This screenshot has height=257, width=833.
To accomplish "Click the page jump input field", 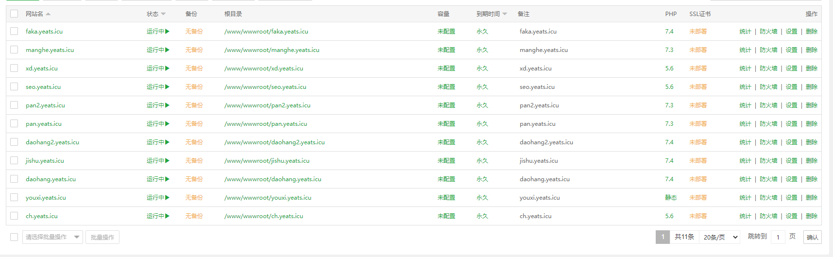I will [x=778, y=237].
